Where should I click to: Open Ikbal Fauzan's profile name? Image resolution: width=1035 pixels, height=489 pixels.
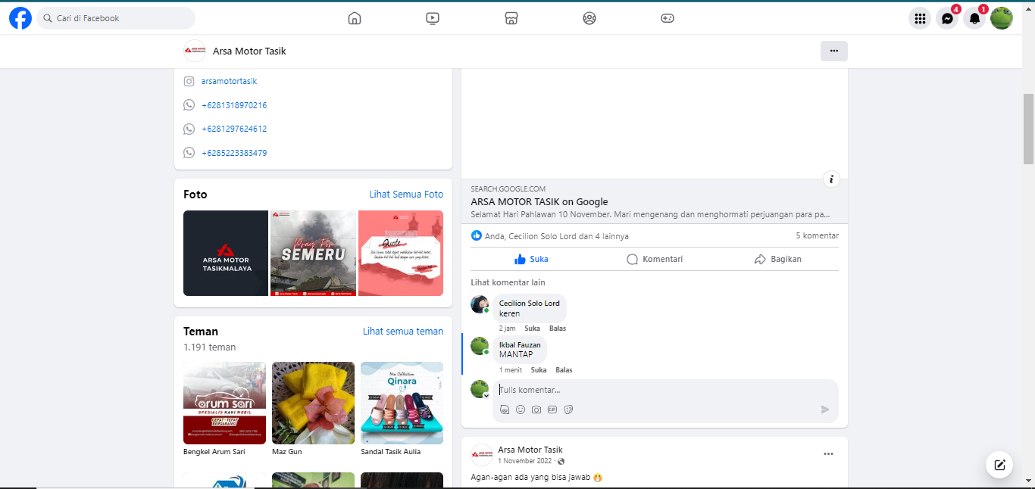(520, 344)
